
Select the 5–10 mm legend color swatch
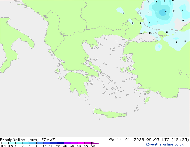(33, 143)
